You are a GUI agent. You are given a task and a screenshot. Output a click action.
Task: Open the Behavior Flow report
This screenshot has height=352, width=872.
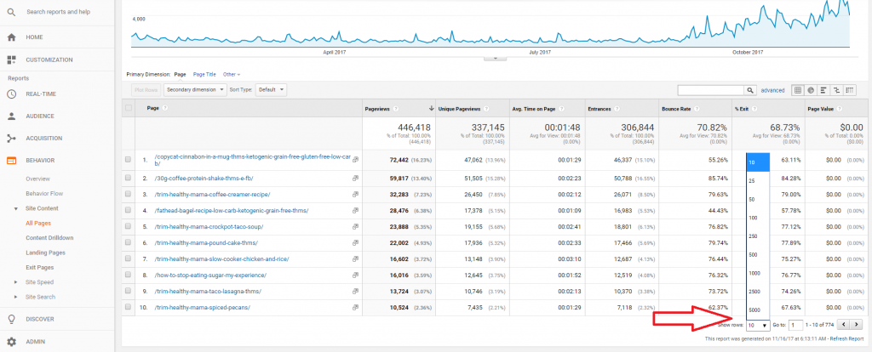coord(44,194)
